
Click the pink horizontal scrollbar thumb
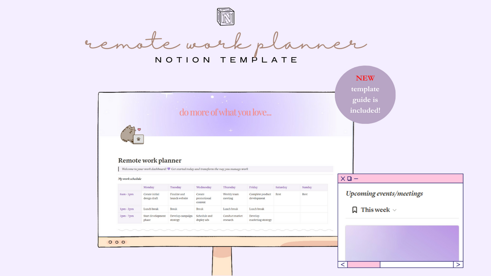[363, 264]
